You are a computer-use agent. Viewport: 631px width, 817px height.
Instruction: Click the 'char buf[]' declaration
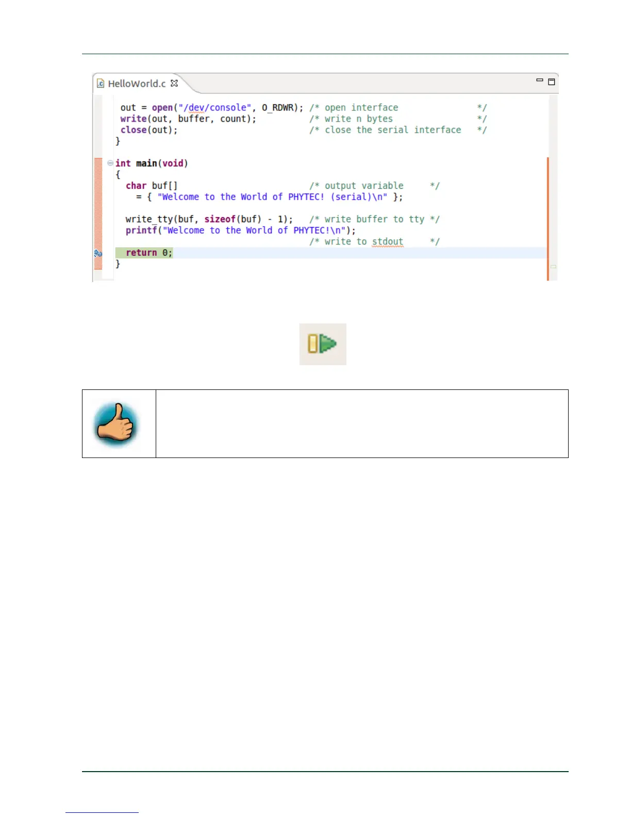click(x=152, y=186)
